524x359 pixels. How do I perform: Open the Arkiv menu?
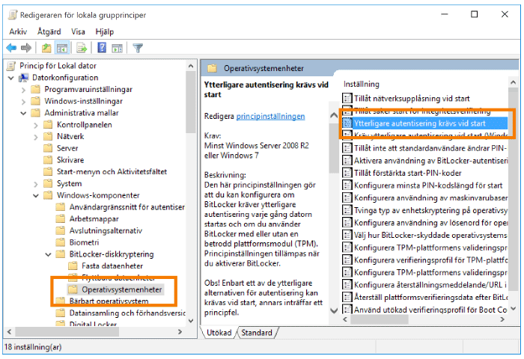point(18,31)
